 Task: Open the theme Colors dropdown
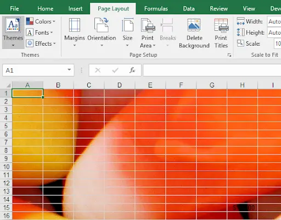click(41, 21)
